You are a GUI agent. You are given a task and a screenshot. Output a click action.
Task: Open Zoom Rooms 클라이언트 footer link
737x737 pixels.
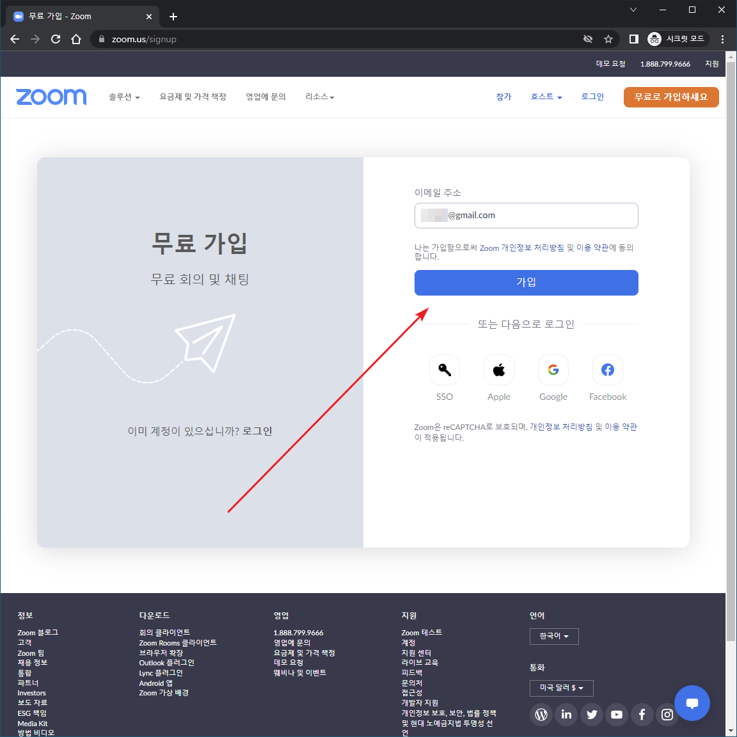tap(178, 643)
